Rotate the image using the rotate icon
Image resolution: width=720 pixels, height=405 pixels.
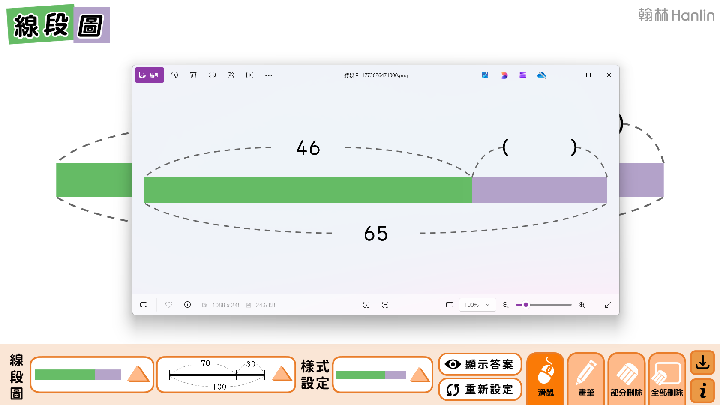(174, 75)
